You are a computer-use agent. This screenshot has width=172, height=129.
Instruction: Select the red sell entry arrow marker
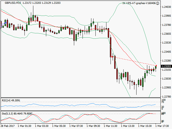[112, 57]
